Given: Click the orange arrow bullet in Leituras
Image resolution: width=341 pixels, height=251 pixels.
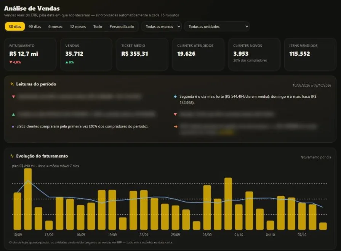Looking at the screenshot, I should coord(176,127).
